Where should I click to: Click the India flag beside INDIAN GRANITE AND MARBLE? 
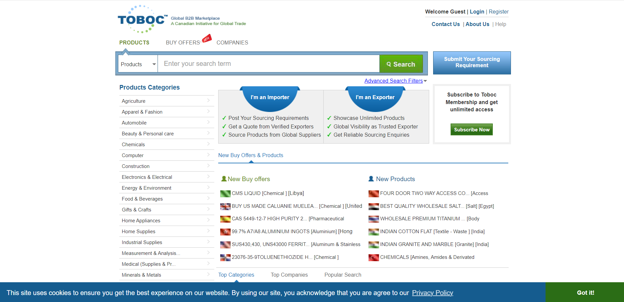click(x=373, y=245)
